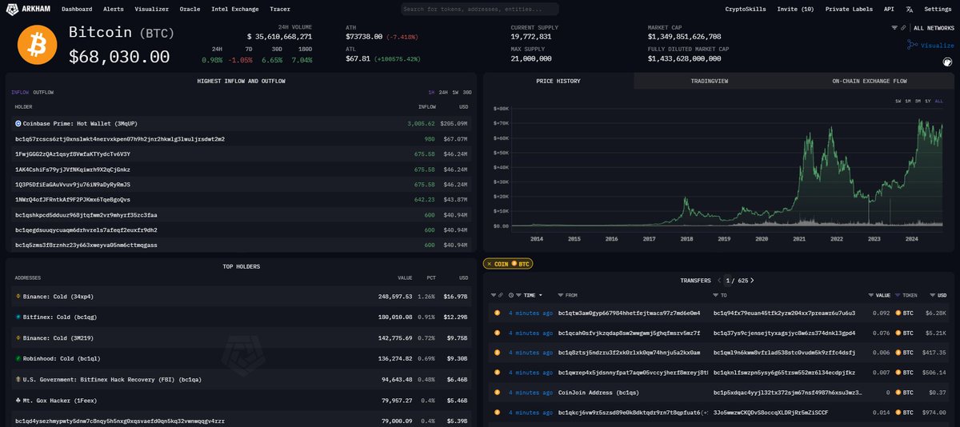960x427 pixels.
Task: Select 1W inflow timeframe
Action: [x=455, y=92]
